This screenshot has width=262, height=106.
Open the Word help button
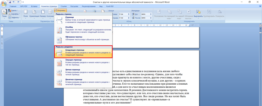coord(260,6)
